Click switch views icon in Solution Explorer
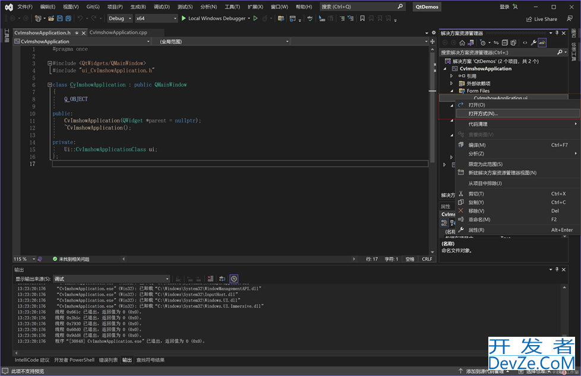The height and width of the screenshot is (376, 581). click(x=471, y=43)
